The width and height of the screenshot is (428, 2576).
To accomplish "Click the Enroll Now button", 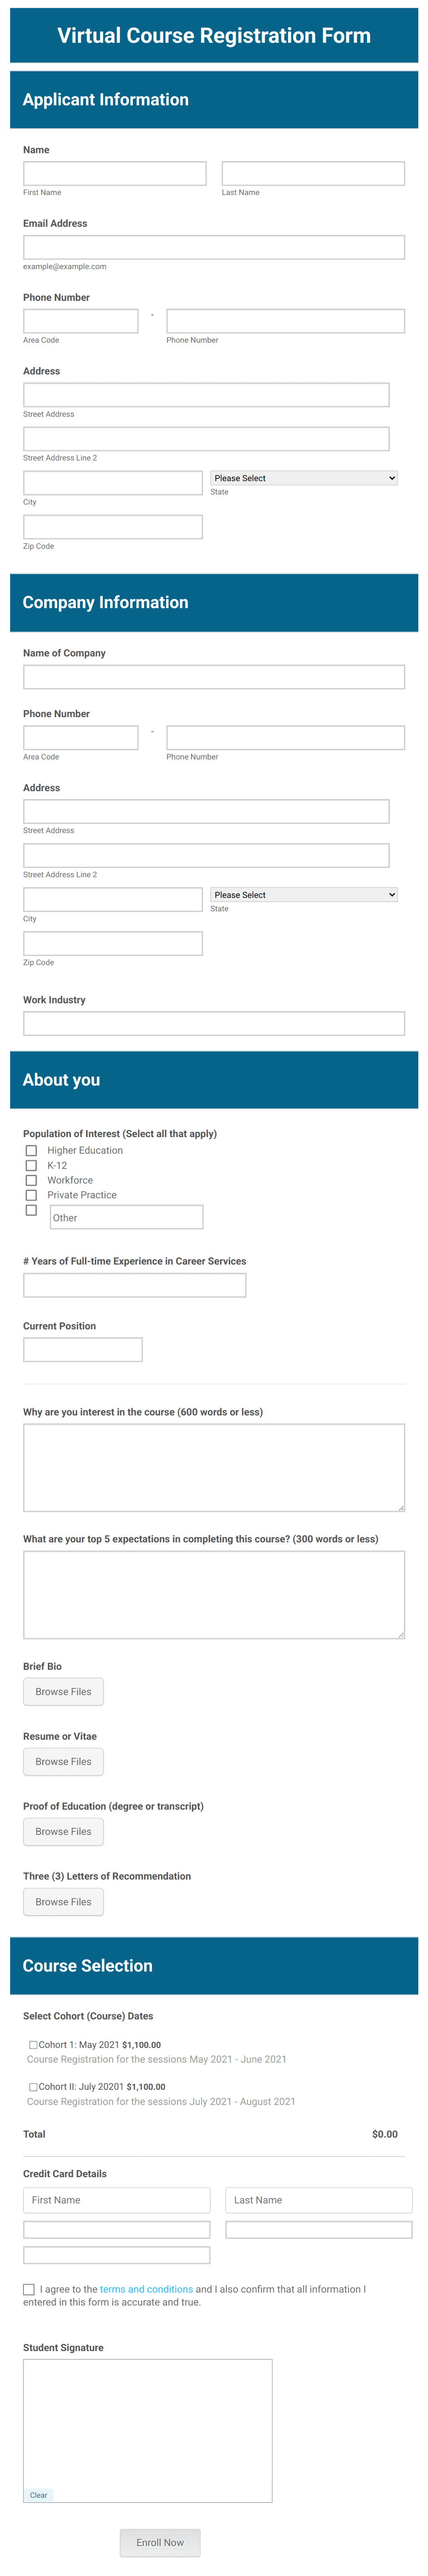I will tap(160, 2542).
